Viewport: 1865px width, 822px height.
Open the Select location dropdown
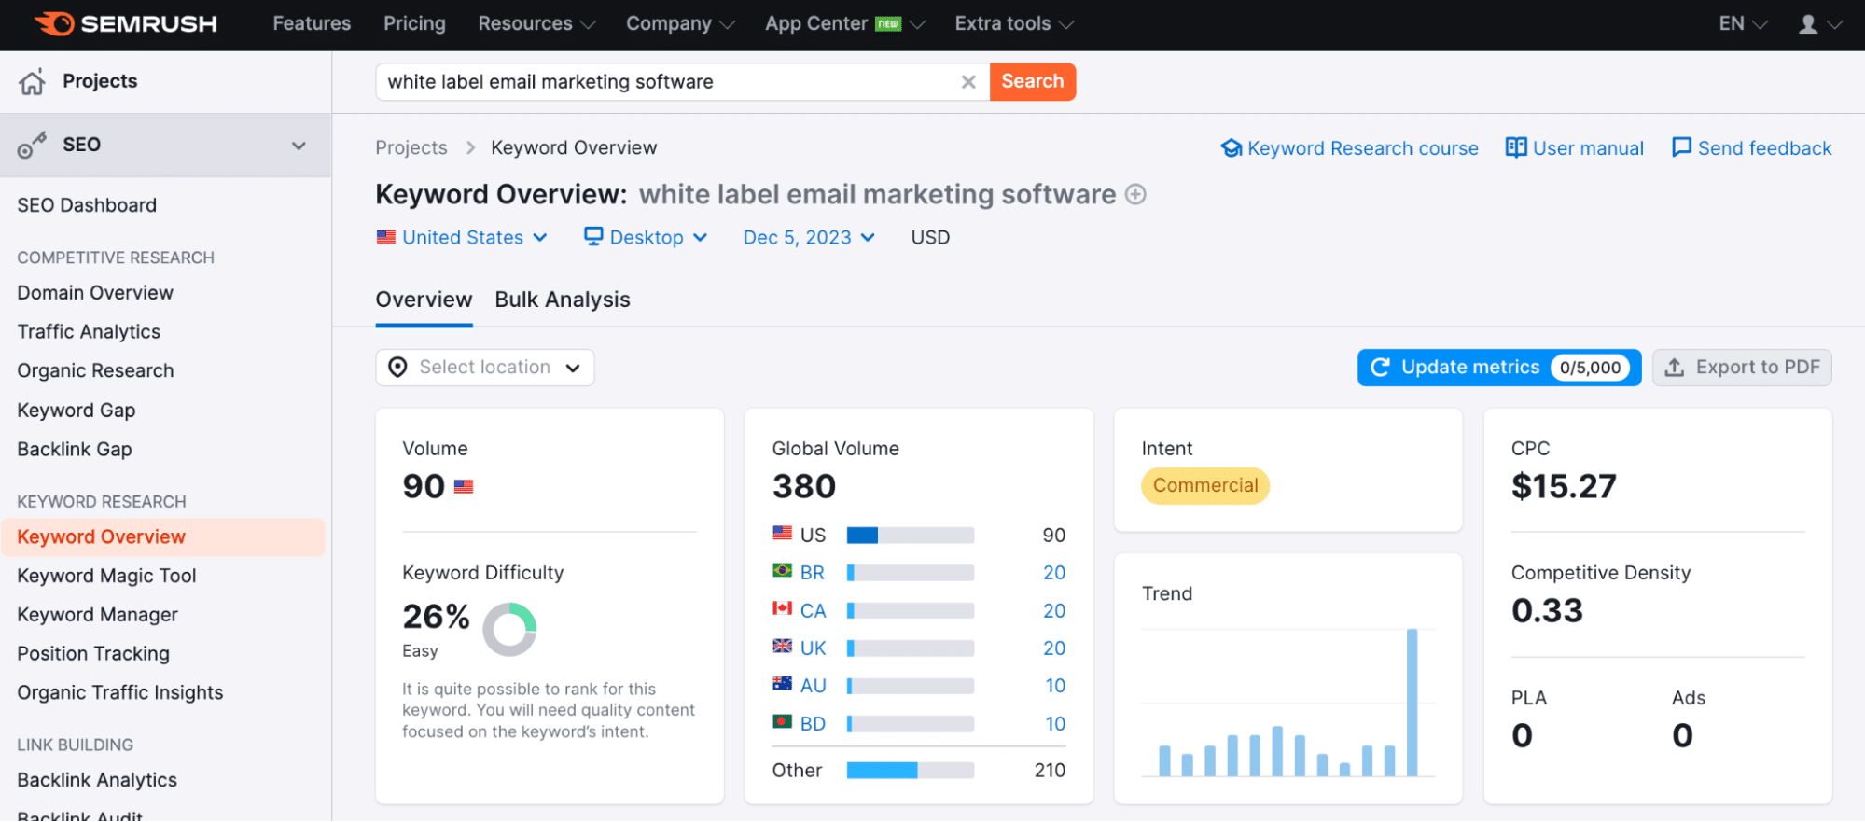coord(485,368)
